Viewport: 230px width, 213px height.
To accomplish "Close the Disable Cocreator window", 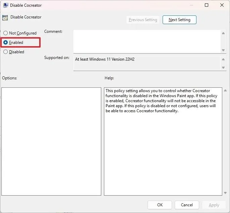I will (x=222, y=5).
